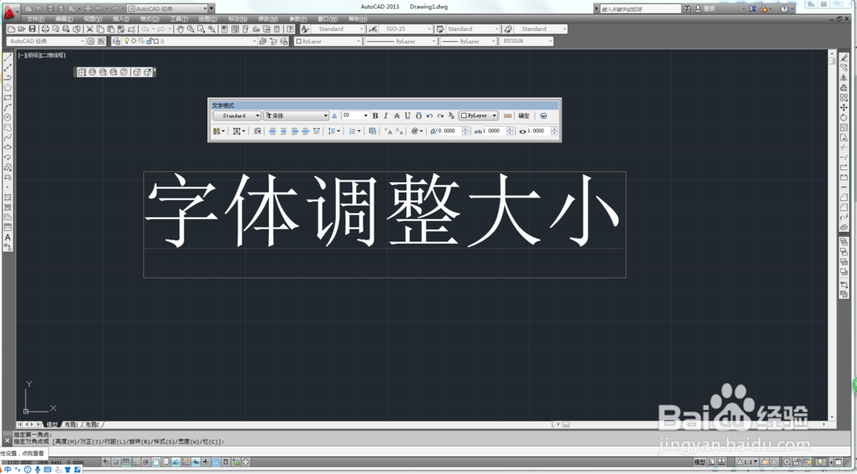Click the Stack fraction icon in text formatting toolbar

pyautogui.click(x=452, y=116)
